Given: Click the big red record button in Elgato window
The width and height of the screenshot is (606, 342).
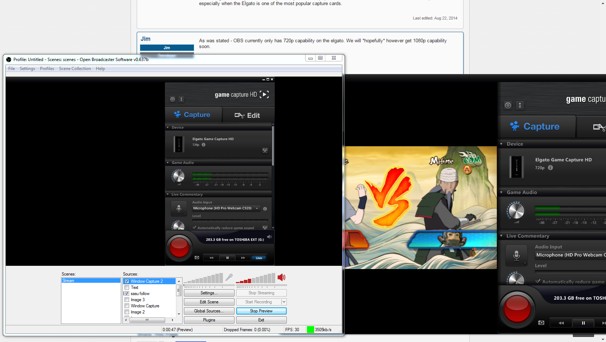Looking at the screenshot, I should [517, 309].
